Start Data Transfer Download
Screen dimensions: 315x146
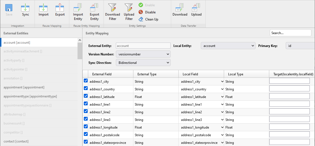click(180, 8)
